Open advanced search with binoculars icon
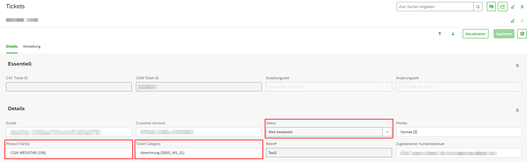Viewport: 527px width, 162px height. [491, 7]
